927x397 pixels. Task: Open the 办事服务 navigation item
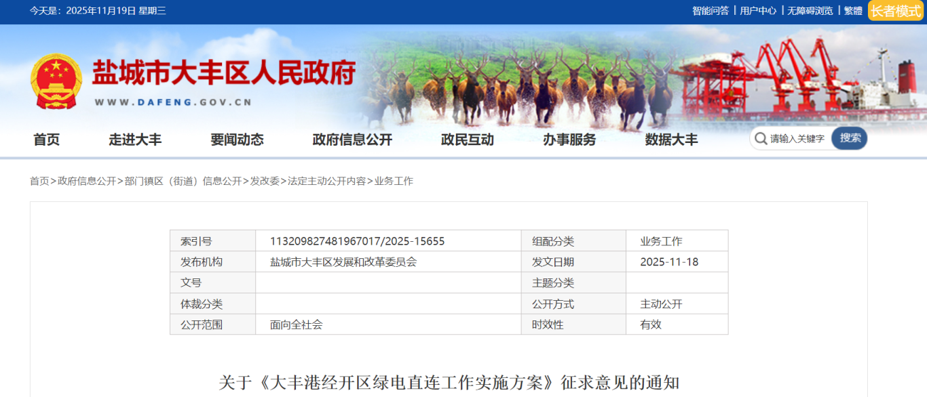(569, 140)
